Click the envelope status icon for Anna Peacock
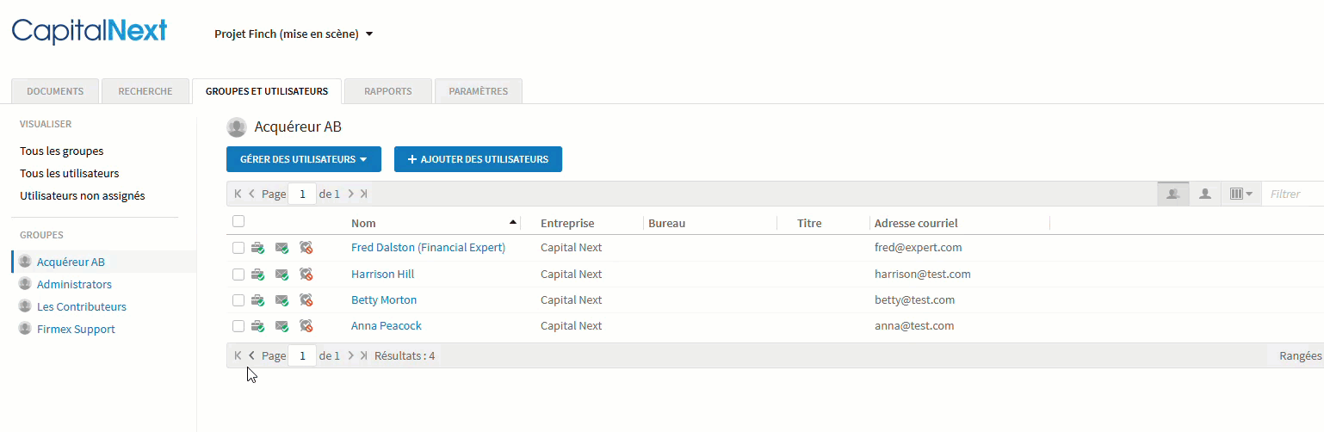Screen dimensions: 1324x432 pos(282,326)
